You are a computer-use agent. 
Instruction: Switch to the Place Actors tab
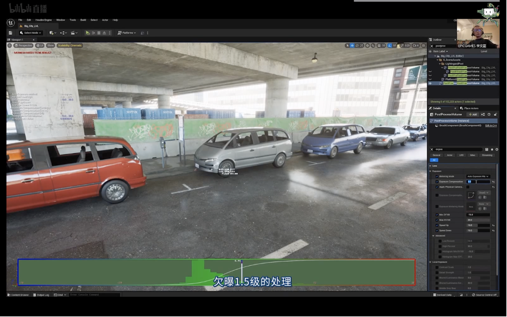click(470, 109)
